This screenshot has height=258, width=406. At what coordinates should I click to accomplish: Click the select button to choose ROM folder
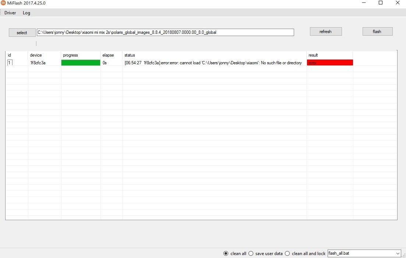[x=22, y=33]
